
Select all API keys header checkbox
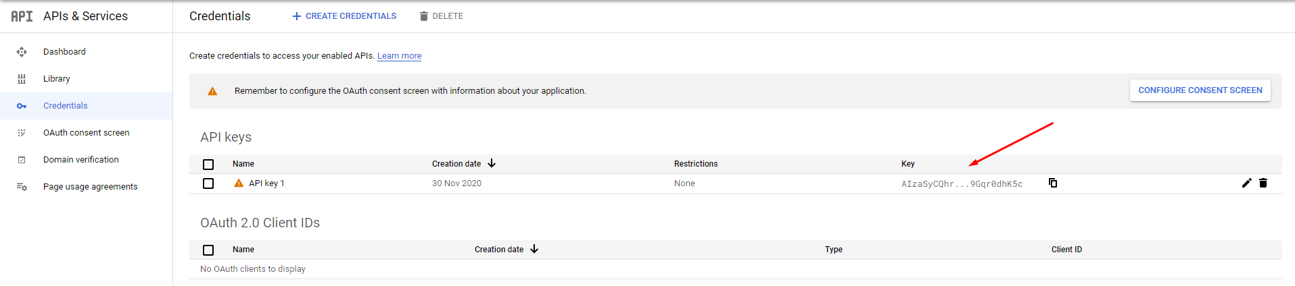(x=208, y=164)
